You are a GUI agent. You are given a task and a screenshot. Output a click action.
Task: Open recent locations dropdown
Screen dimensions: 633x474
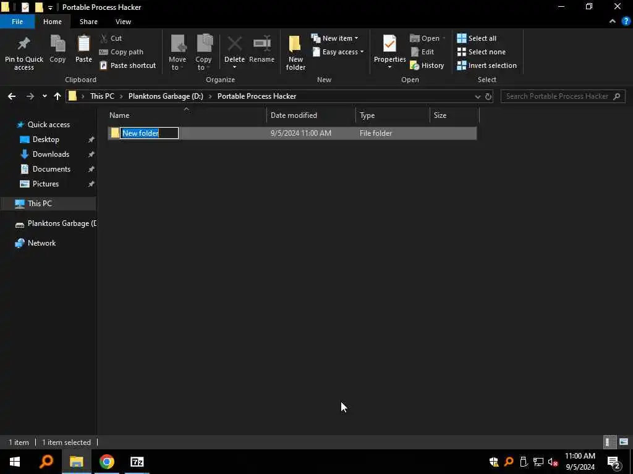click(x=45, y=96)
